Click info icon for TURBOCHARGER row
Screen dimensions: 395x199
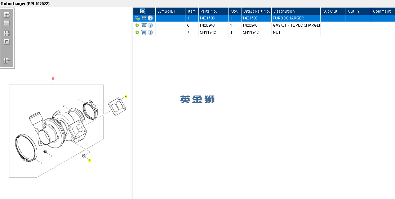tap(150, 18)
